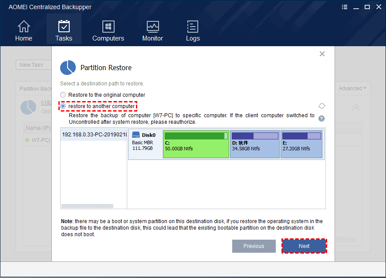This screenshot has width=386, height=278.
Task: Click the Next button
Action: [304, 246]
